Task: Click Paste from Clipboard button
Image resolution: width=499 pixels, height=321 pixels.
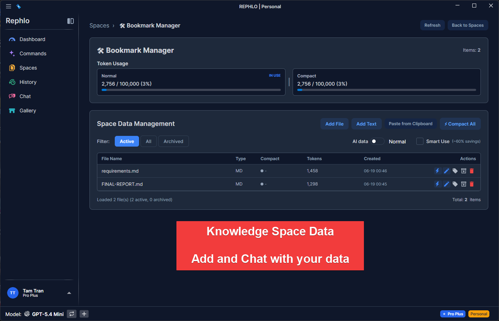Action: [x=411, y=124]
